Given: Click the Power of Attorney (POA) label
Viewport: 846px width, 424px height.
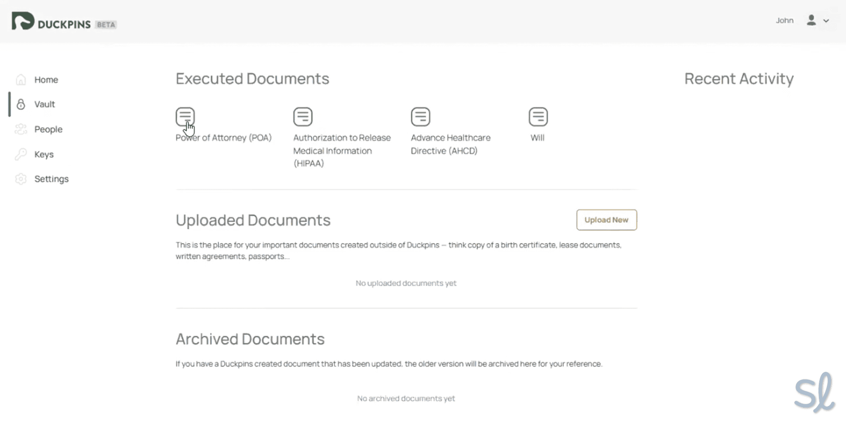Looking at the screenshot, I should tap(224, 138).
